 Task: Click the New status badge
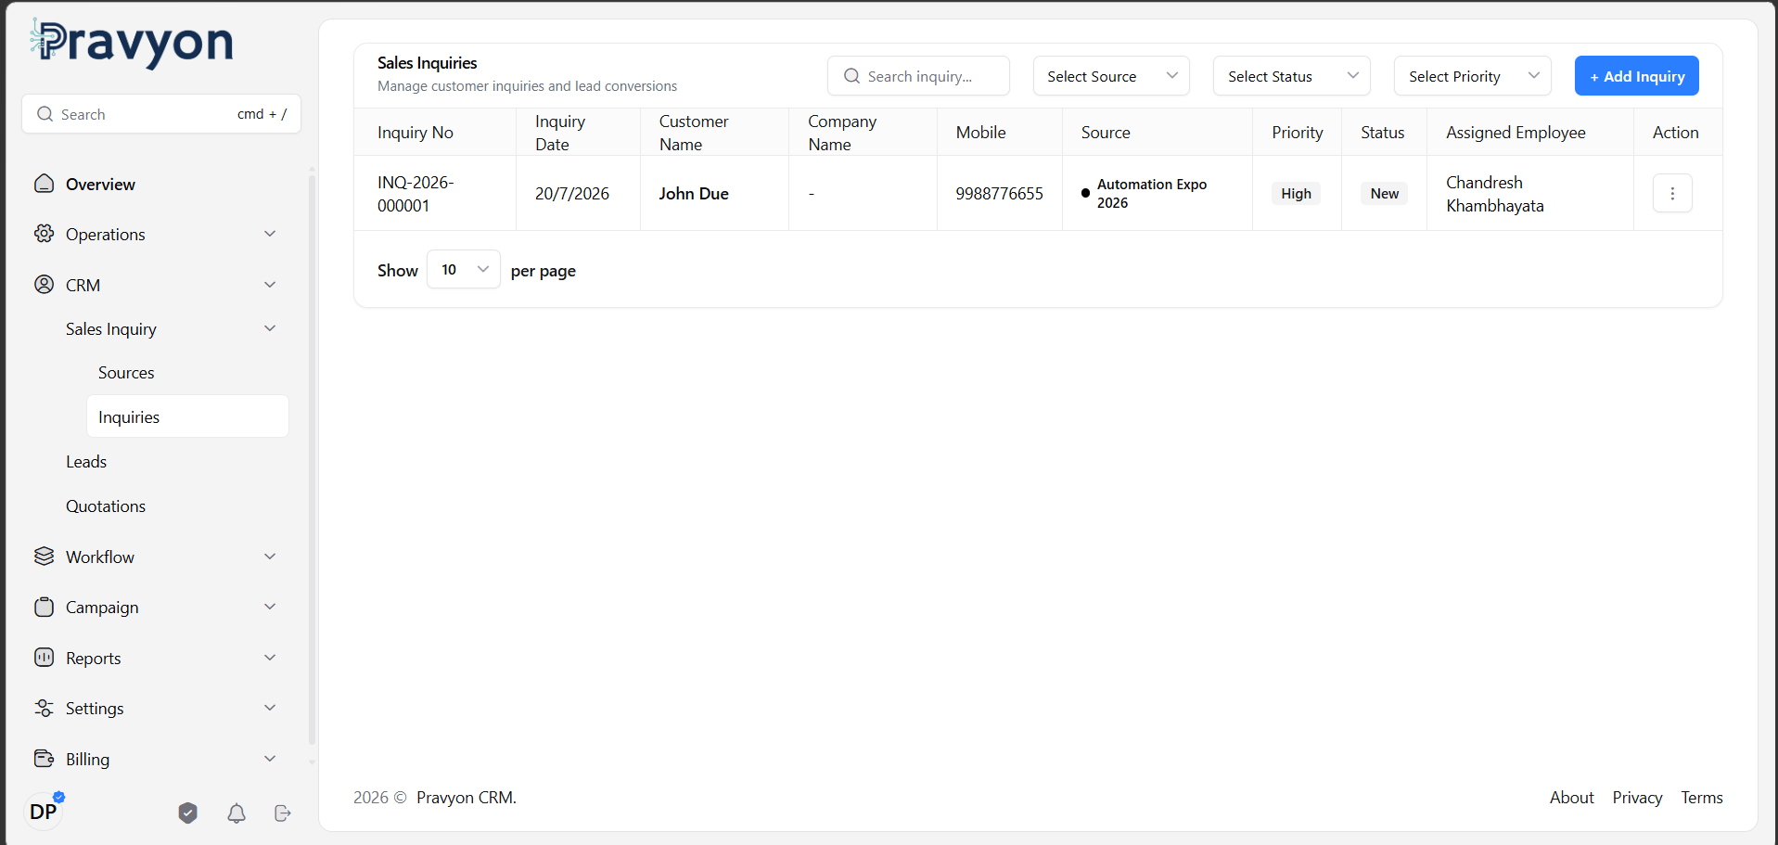click(1384, 194)
